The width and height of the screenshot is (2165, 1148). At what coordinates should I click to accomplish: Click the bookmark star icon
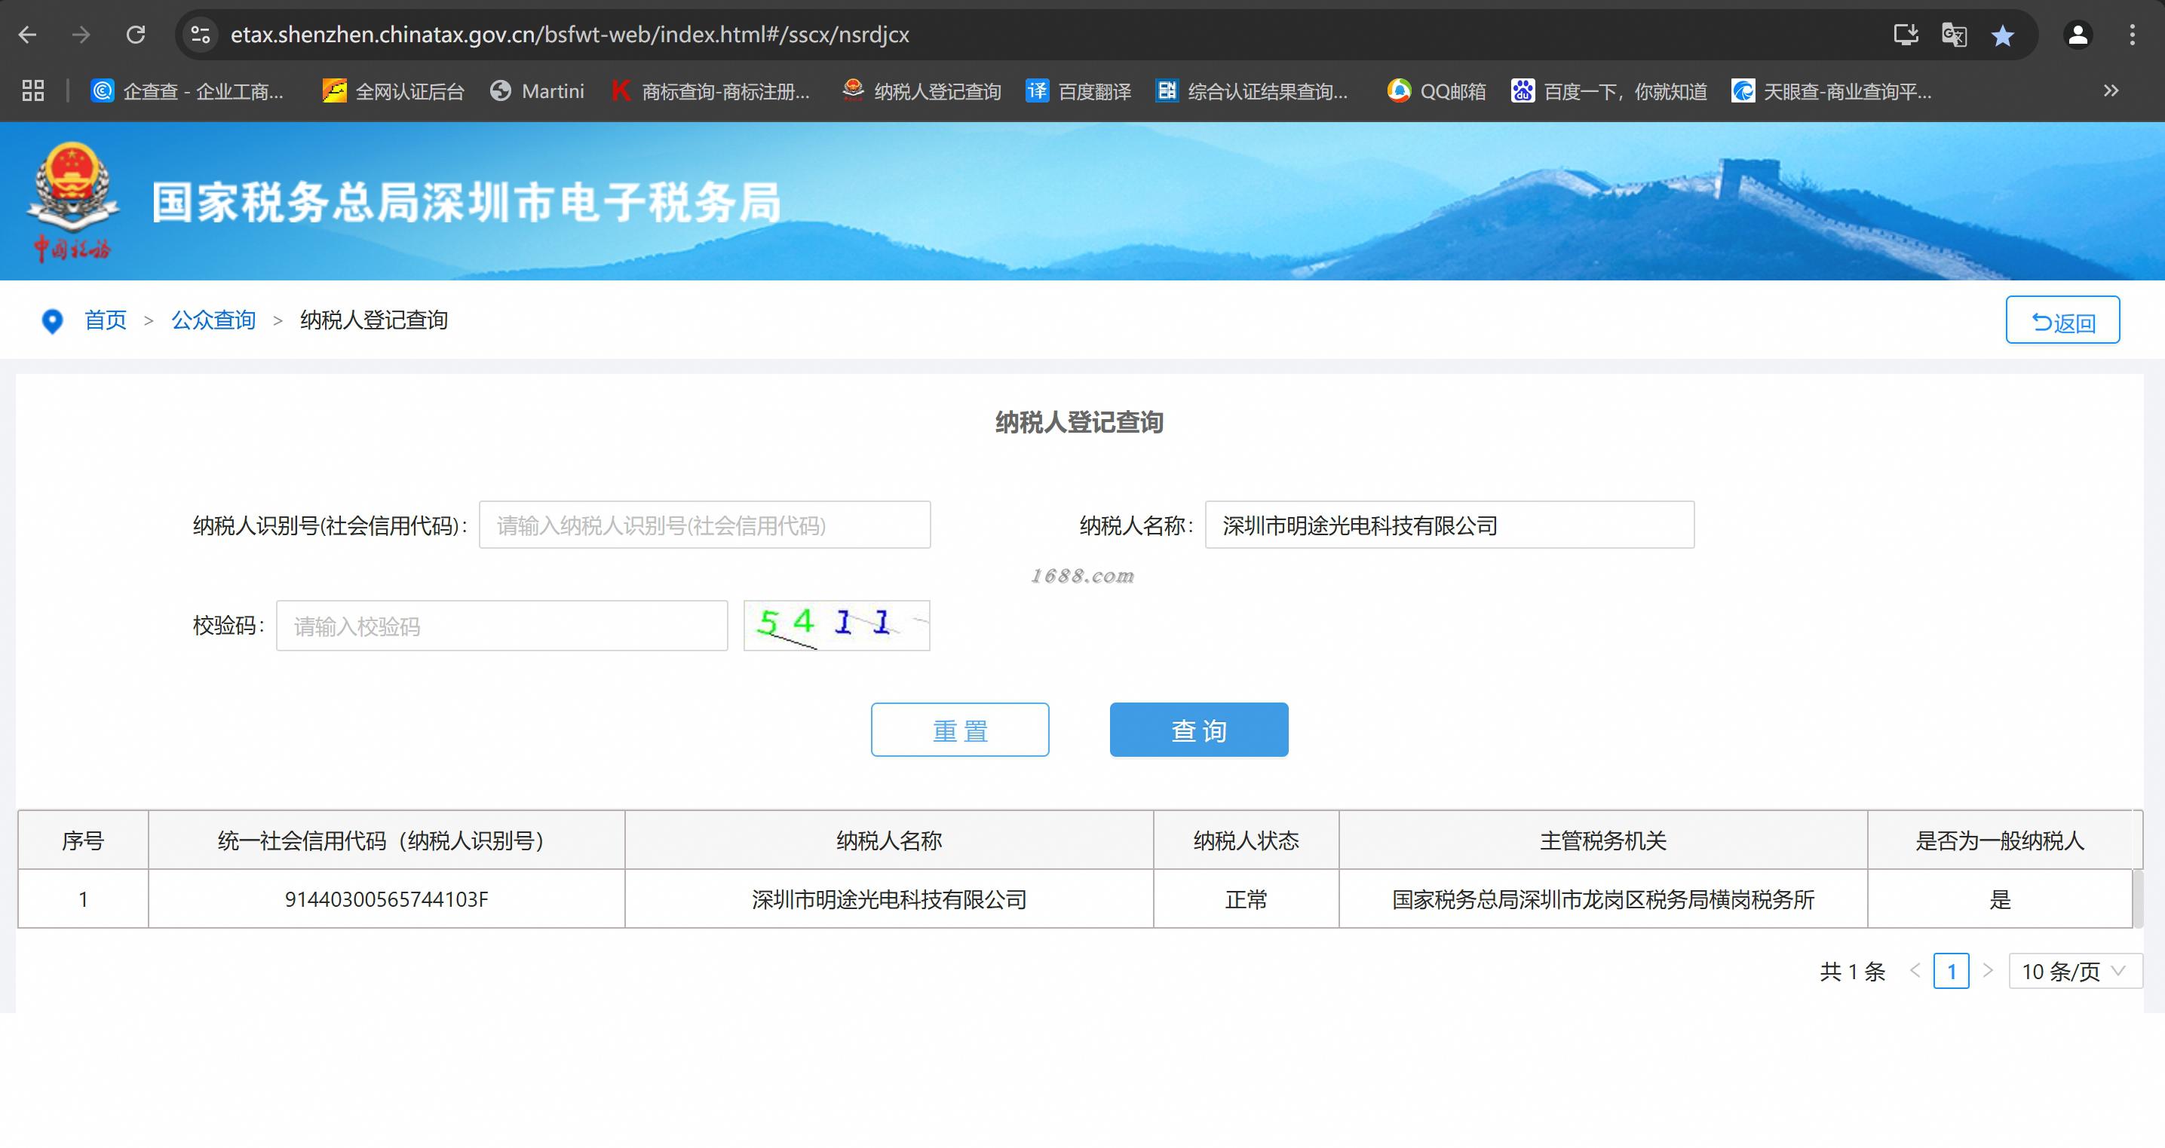point(2003,35)
